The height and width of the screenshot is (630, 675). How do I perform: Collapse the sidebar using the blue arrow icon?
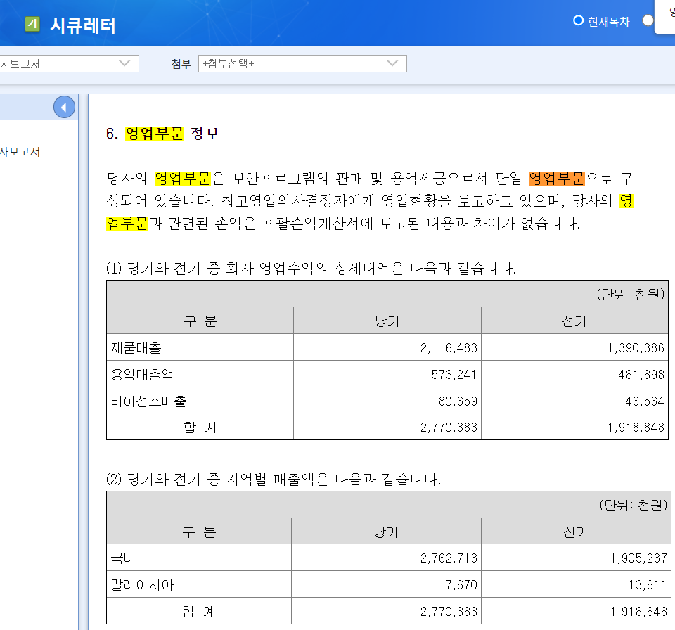(64, 106)
